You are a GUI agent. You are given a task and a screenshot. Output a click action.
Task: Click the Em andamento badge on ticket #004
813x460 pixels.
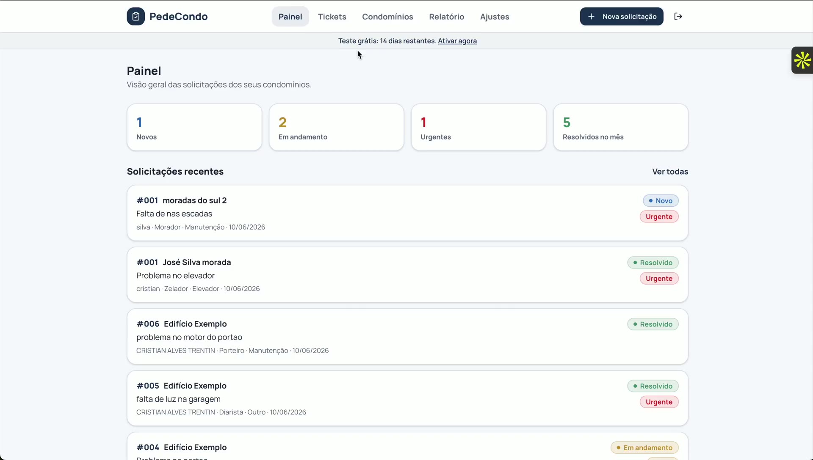[644, 448]
